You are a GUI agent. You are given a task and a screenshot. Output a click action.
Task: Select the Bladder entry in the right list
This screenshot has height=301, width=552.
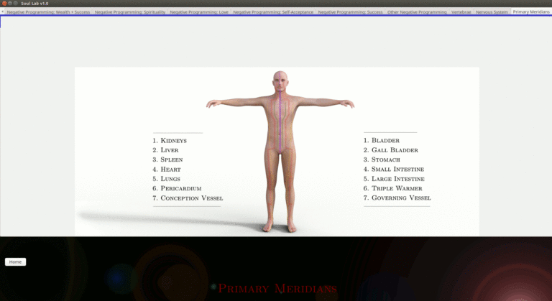pos(382,141)
